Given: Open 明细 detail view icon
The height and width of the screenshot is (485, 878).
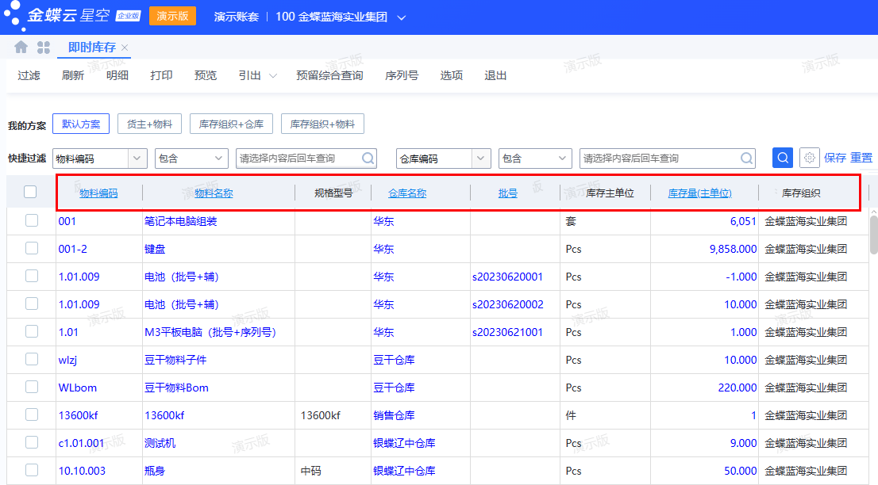Looking at the screenshot, I should pos(117,75).
